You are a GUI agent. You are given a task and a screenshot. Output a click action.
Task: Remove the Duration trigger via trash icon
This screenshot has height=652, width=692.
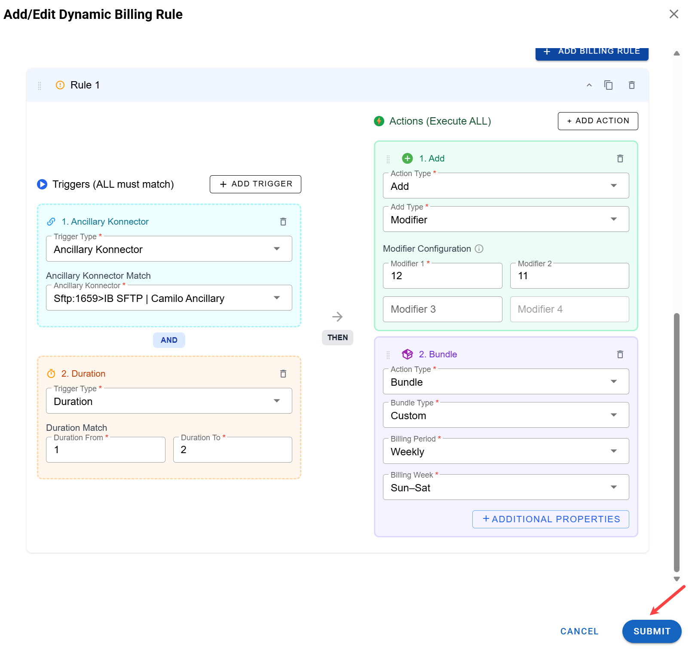click(x=283, y=374)
